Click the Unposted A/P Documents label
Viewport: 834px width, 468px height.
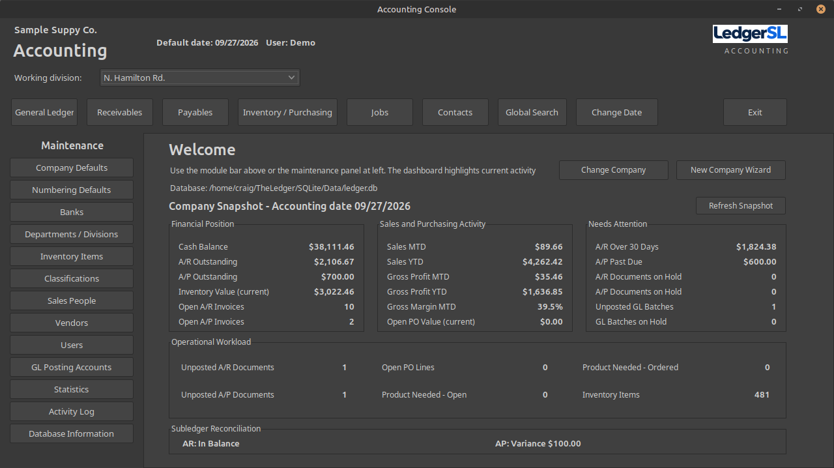pyautogui.click(x=227, y=395)
